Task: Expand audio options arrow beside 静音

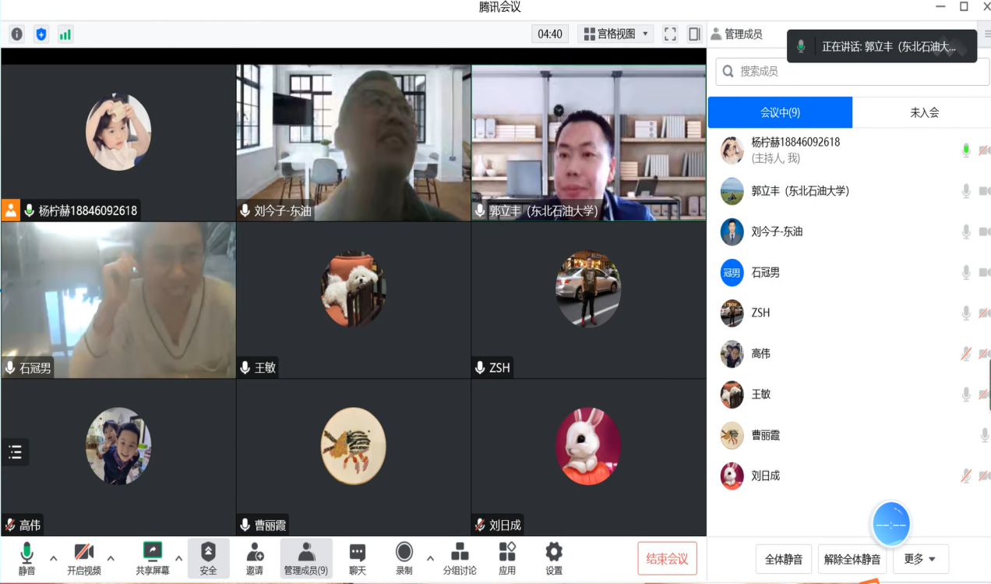Action: point(53,558)
